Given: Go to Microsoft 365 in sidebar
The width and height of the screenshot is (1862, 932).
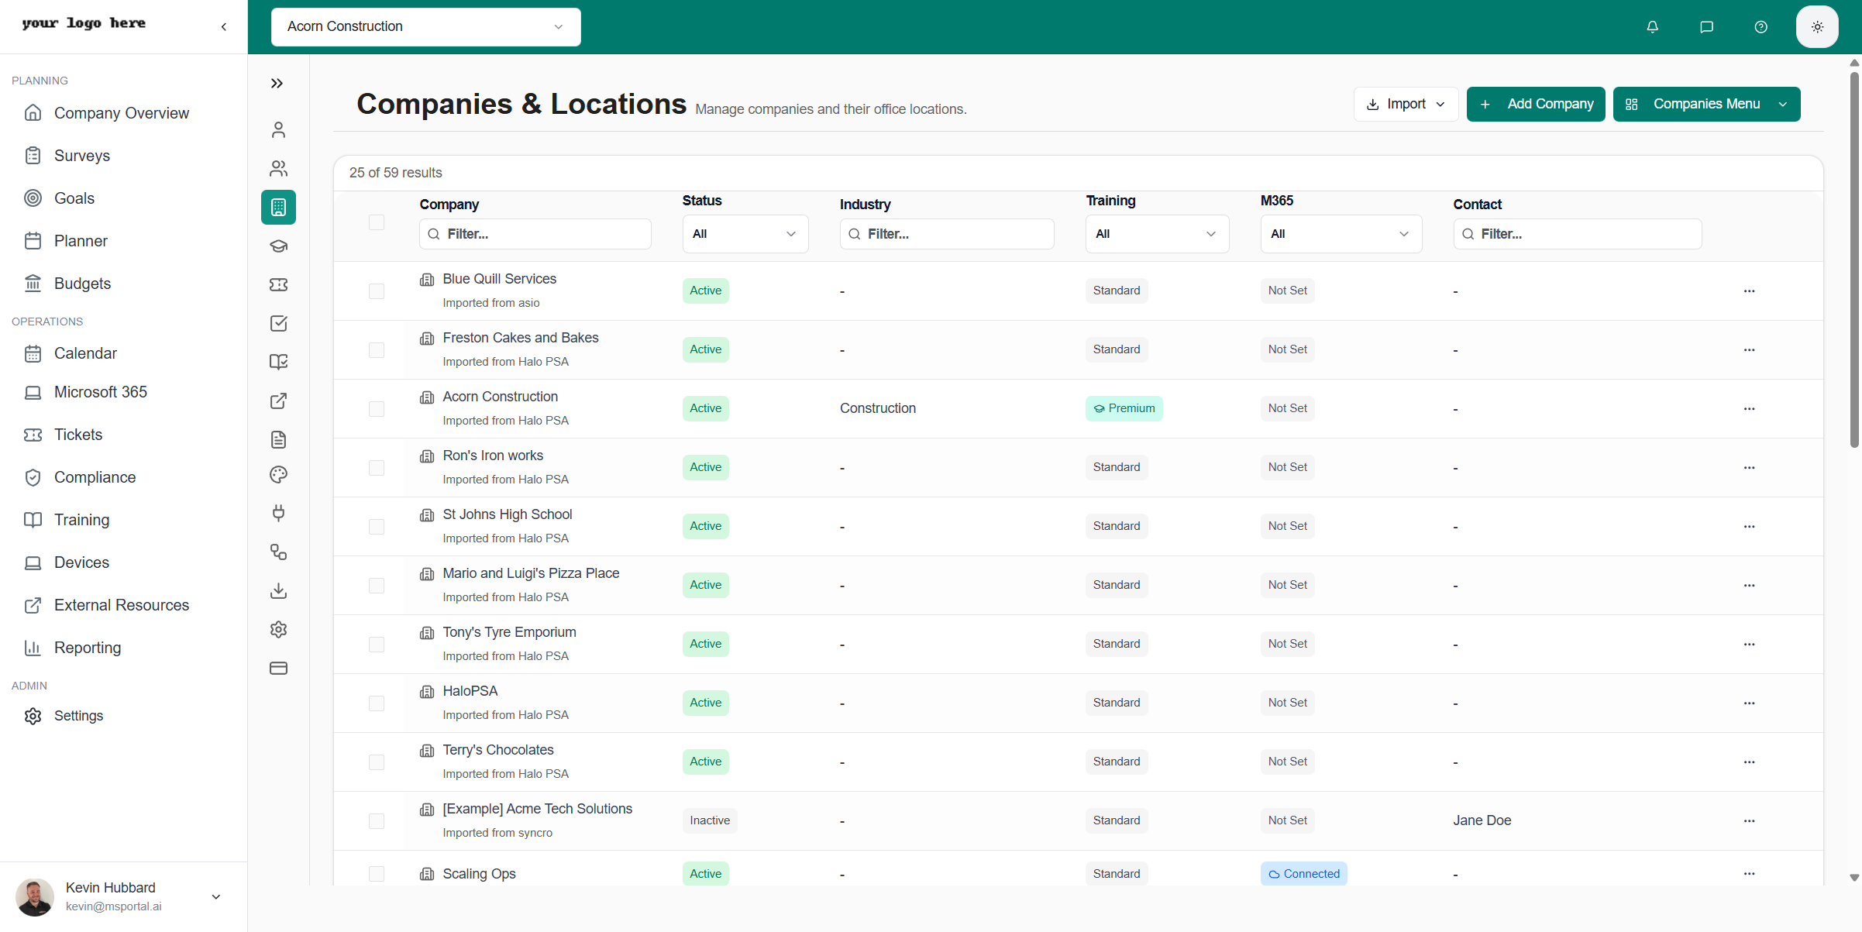Looking at the screenshot, I should tap(101, 391).
